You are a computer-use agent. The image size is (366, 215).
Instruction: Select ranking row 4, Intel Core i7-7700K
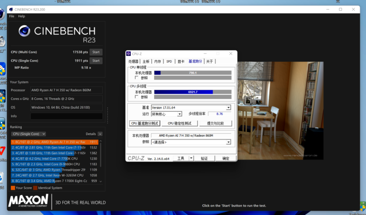[54, 159]
